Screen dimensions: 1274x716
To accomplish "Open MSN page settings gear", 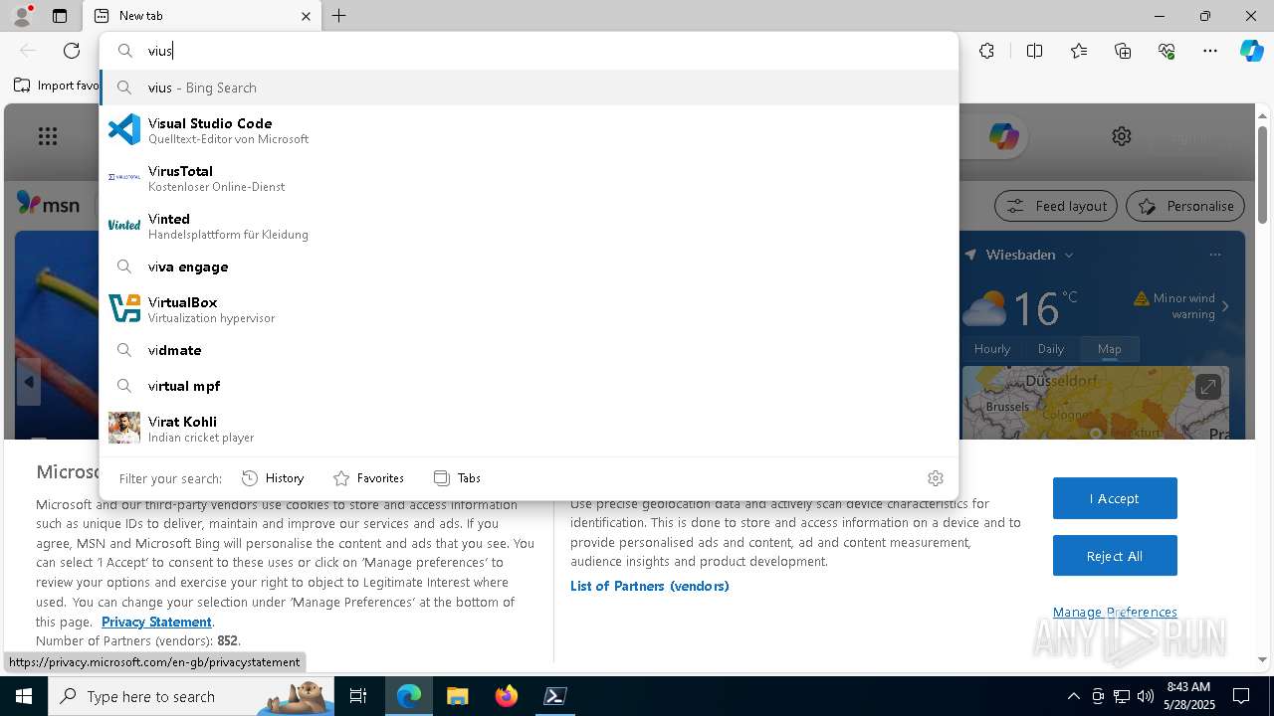I will (1122, 136).
